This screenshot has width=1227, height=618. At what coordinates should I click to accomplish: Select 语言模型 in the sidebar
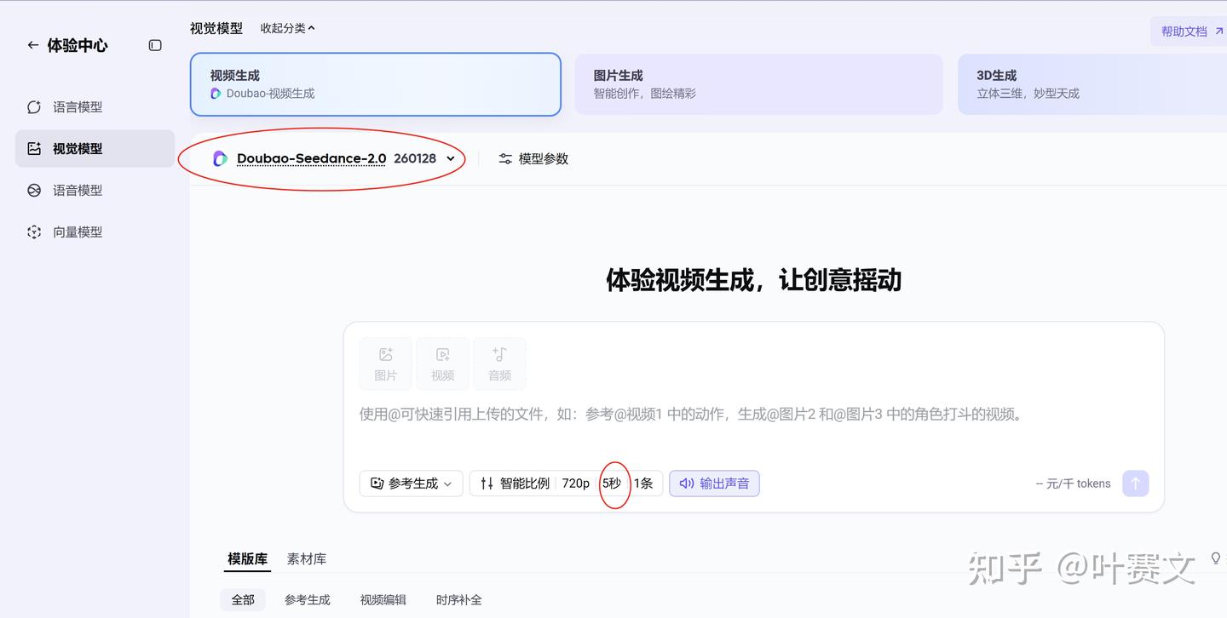pyautogui.click(x=78, y=107)
